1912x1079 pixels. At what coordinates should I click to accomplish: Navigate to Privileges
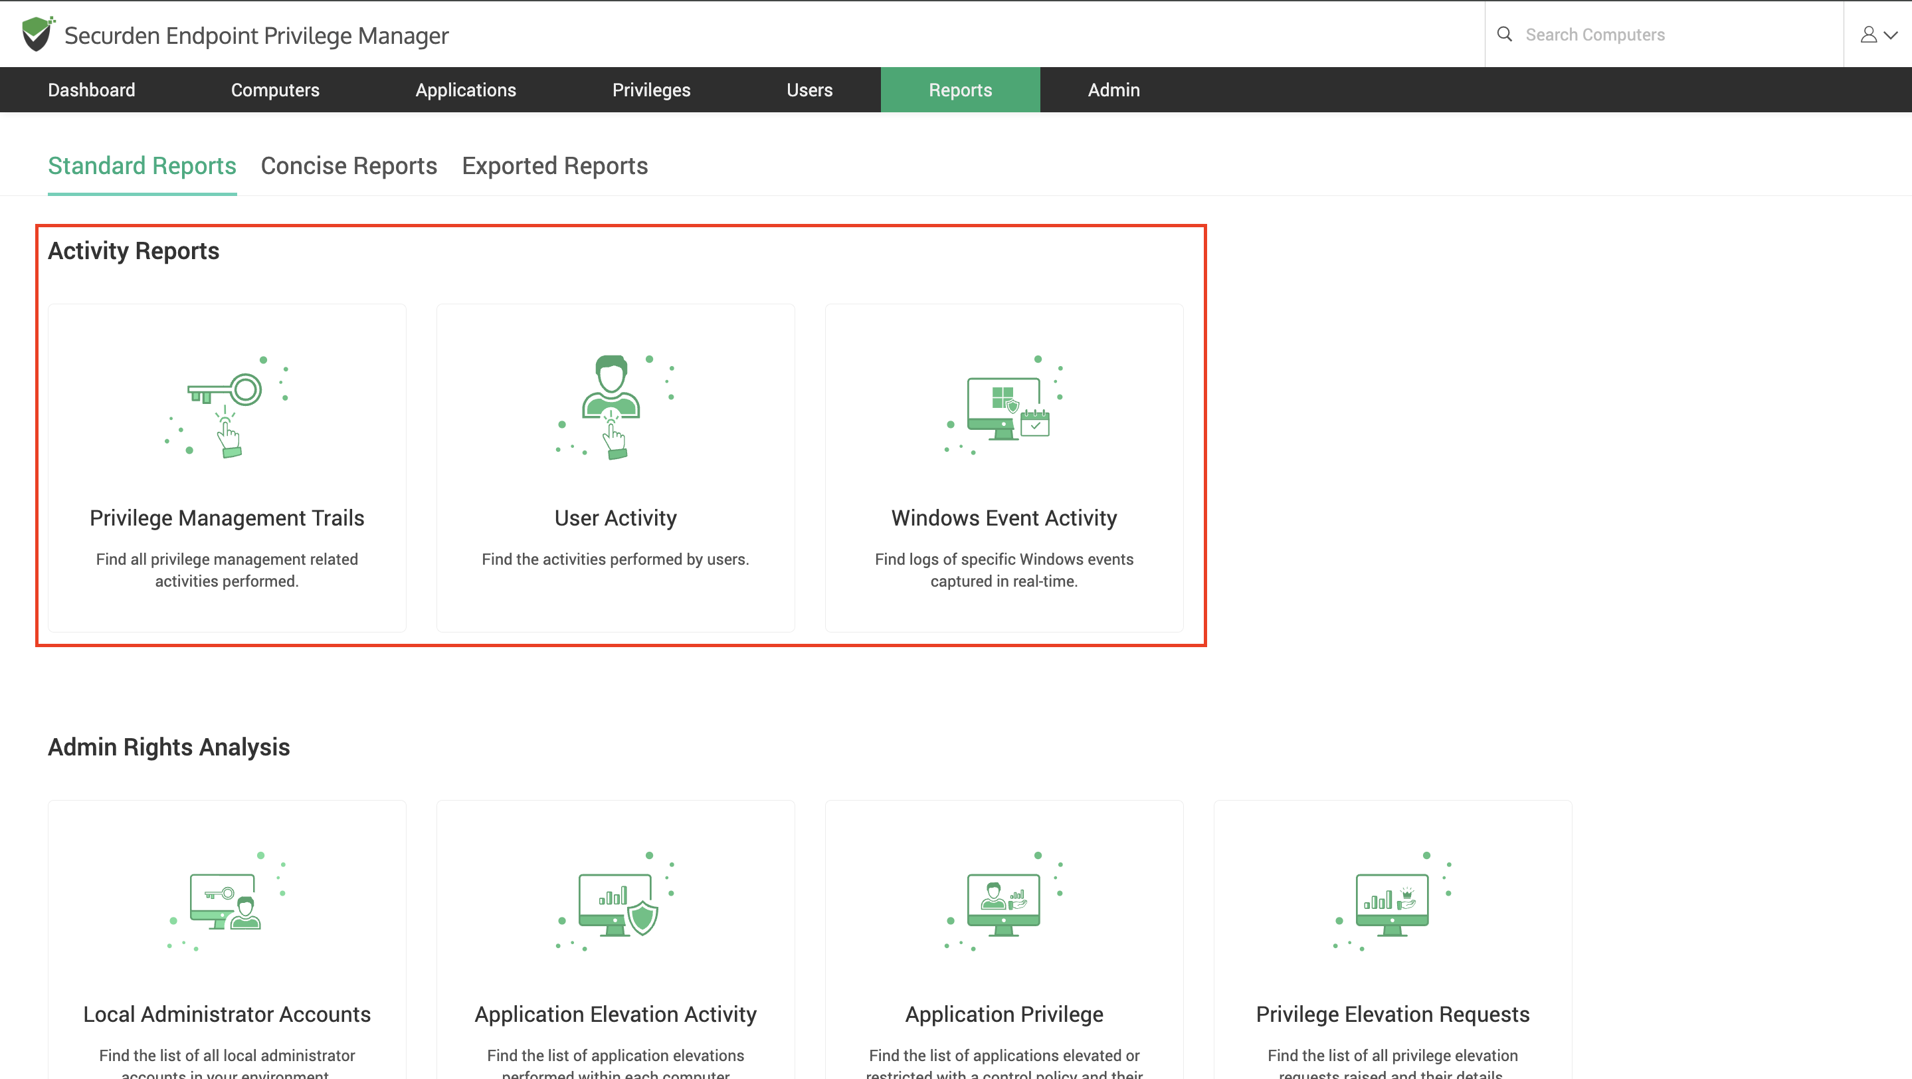pyautogui.click(x=652, y=90)
